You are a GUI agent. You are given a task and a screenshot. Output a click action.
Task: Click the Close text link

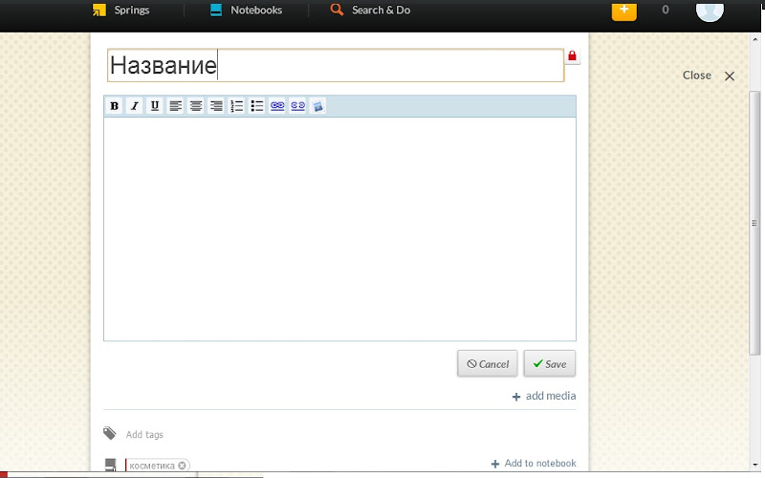697,76
